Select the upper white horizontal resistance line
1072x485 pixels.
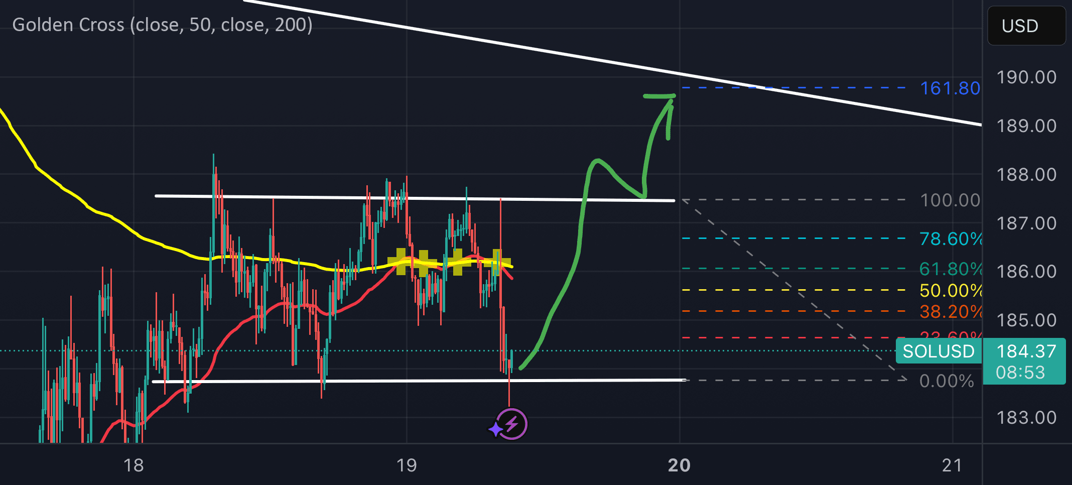415,198
